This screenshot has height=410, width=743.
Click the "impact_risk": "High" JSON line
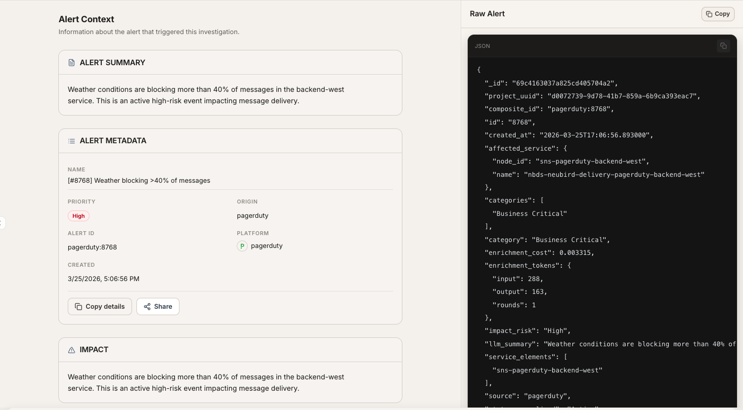pyautogui.click(x=527, y=330)
